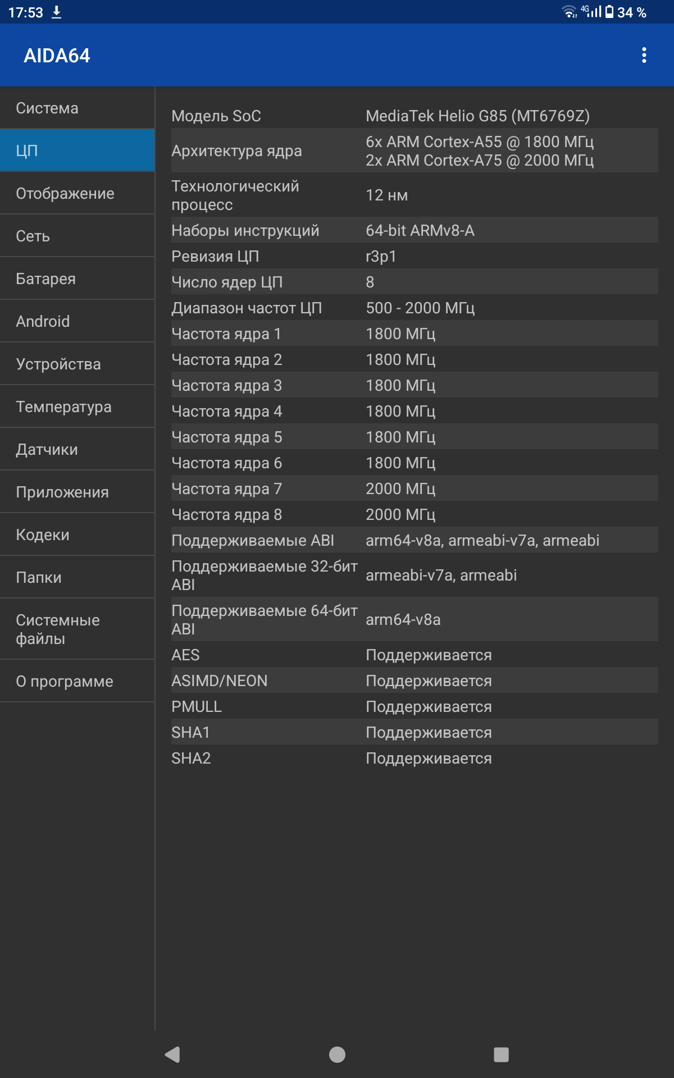Open the Отображение section
This screenshot has width=674, height=1078.
pos(78,193)
